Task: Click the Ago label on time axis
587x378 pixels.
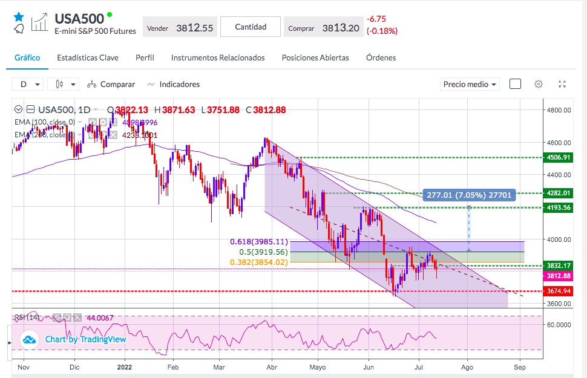Action: coord(467,367)
